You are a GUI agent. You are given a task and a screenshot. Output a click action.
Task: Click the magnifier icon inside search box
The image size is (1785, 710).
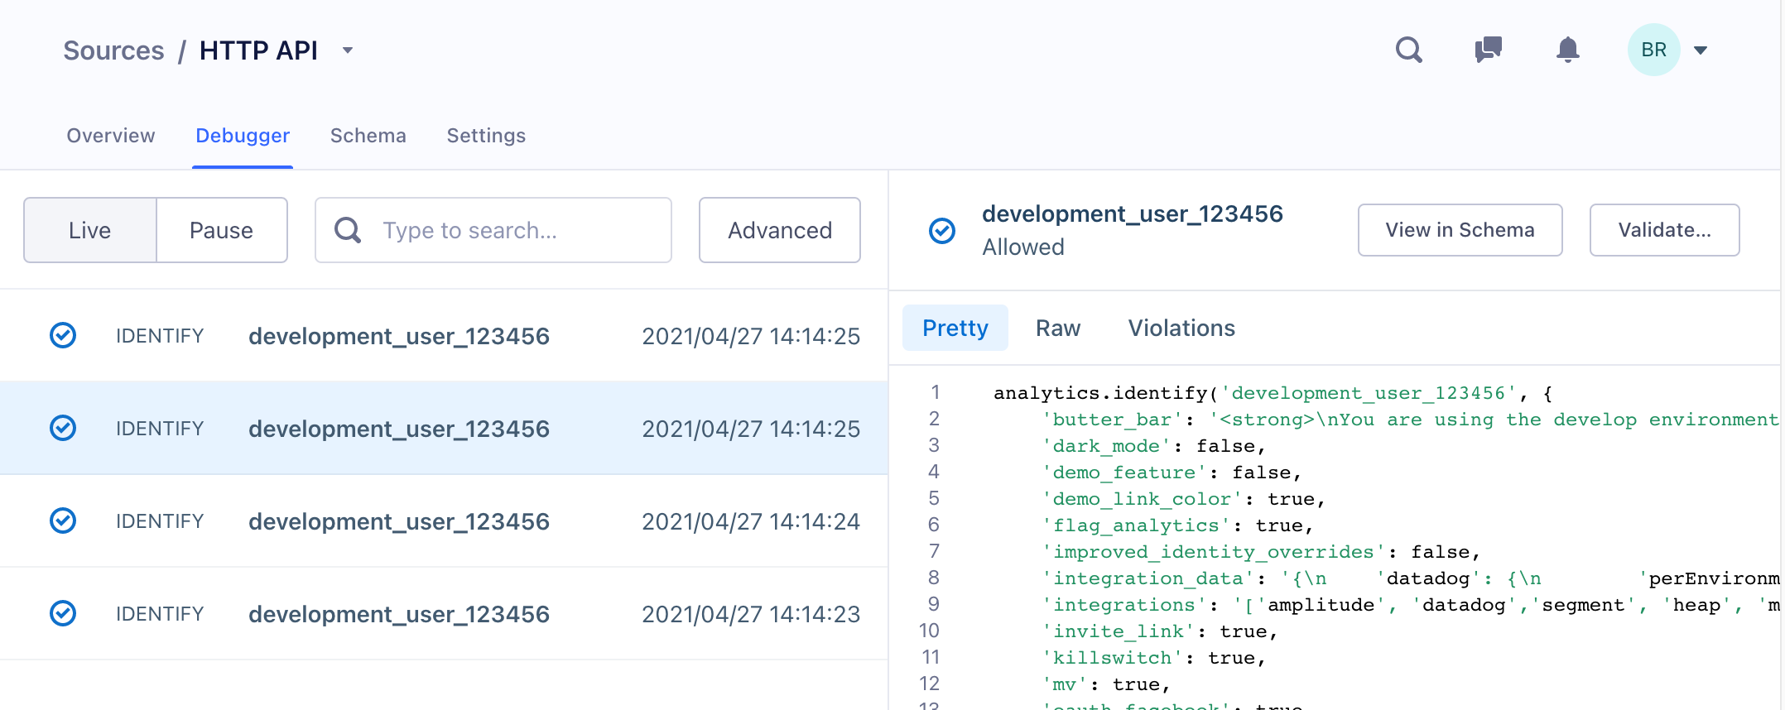click(348, 230)
